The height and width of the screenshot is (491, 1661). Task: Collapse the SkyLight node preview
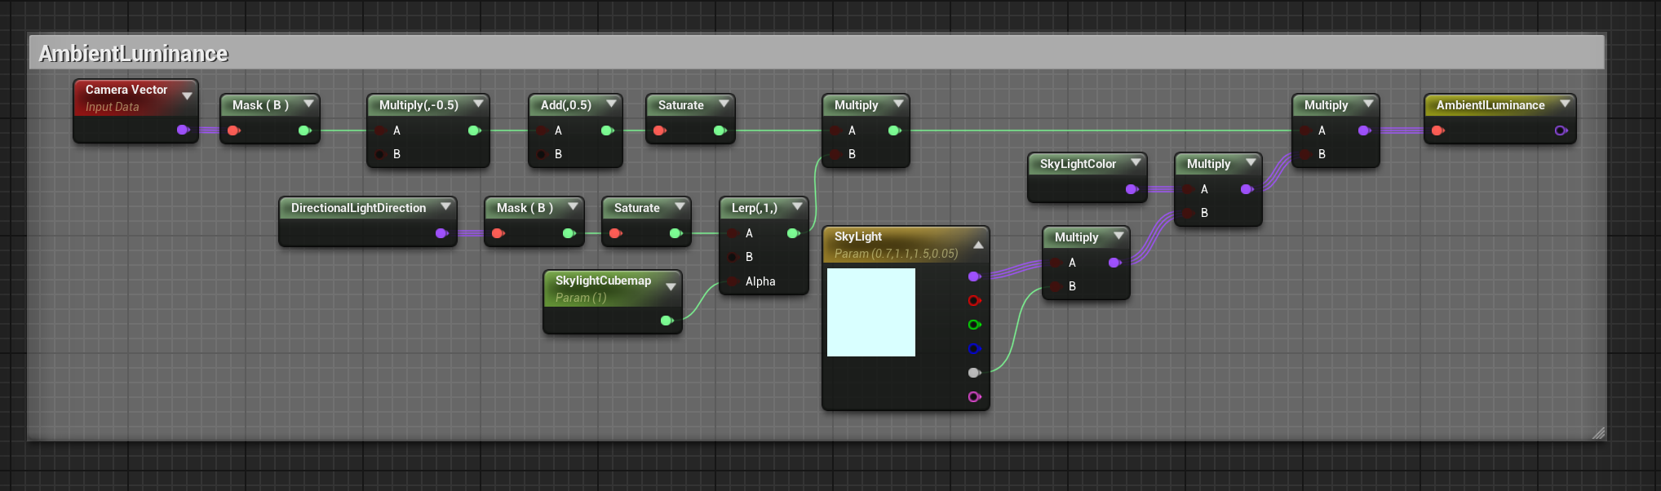[x=978, y=245]
